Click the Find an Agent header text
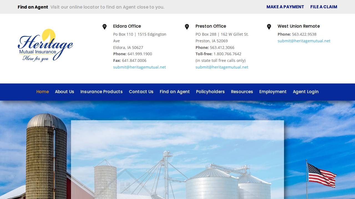The image size is (355, 199). pos(33,7)
